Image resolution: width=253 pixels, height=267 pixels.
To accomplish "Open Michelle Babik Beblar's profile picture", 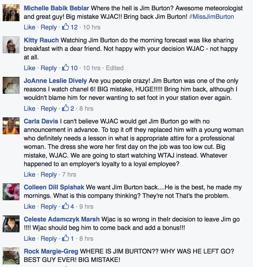I will [x=11, y=13].
